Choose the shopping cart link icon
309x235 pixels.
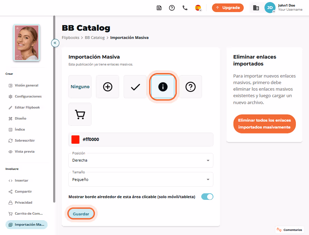coord(80,114)
